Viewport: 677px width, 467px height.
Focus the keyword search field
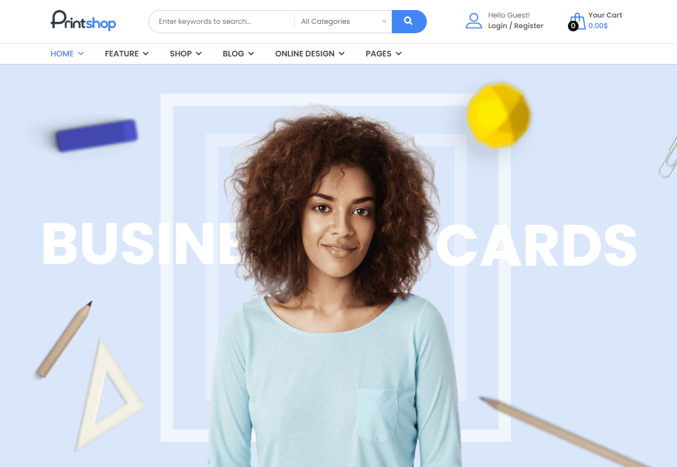(221, 21)
